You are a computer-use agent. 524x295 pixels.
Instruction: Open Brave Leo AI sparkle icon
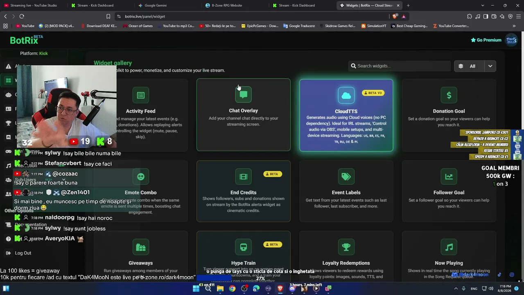pos(502,16)
